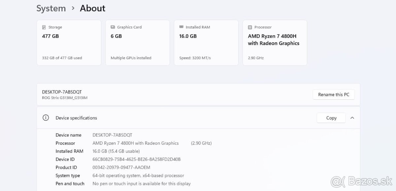The height and width of the screenshot is (191, 396).
Task: Click the Storage disk icon
Action: 45,27
